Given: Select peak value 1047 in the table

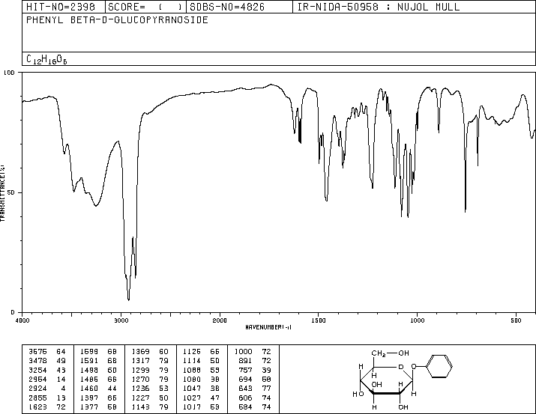Looking at the screenshot, I should click(192, 389).
